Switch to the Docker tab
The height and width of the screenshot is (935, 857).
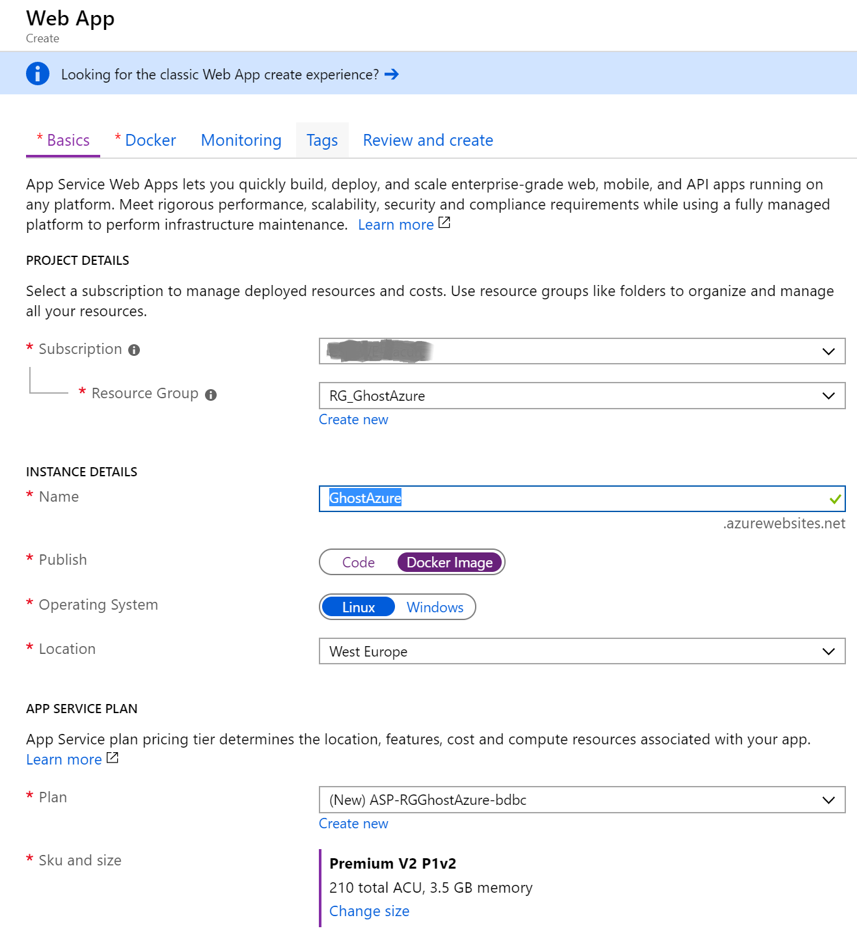[x=150, y=141]
